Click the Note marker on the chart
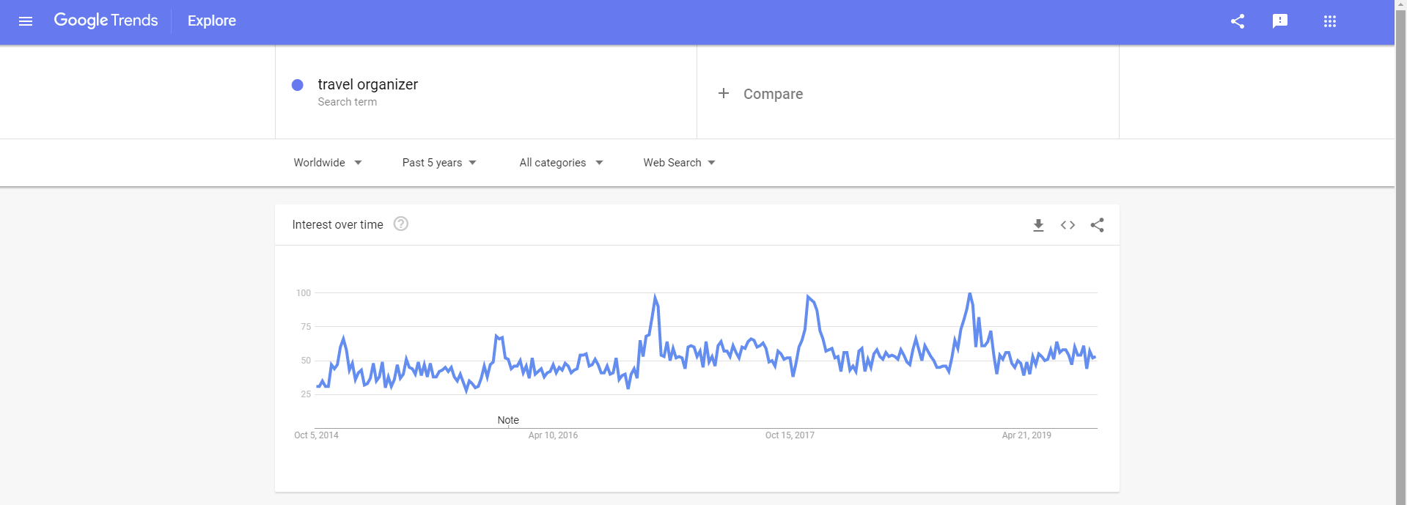 [508, 420]
